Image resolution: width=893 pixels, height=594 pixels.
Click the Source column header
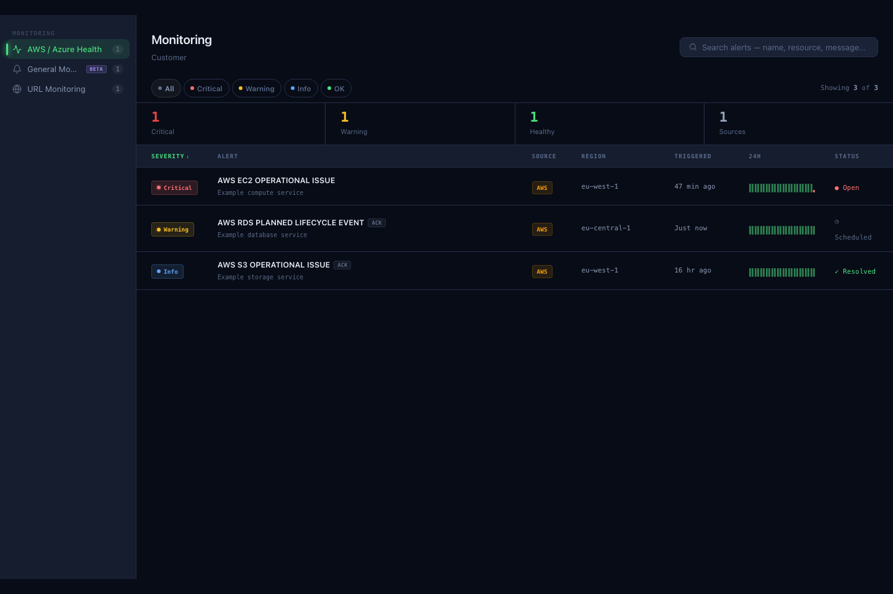click(x=544, y=156)
